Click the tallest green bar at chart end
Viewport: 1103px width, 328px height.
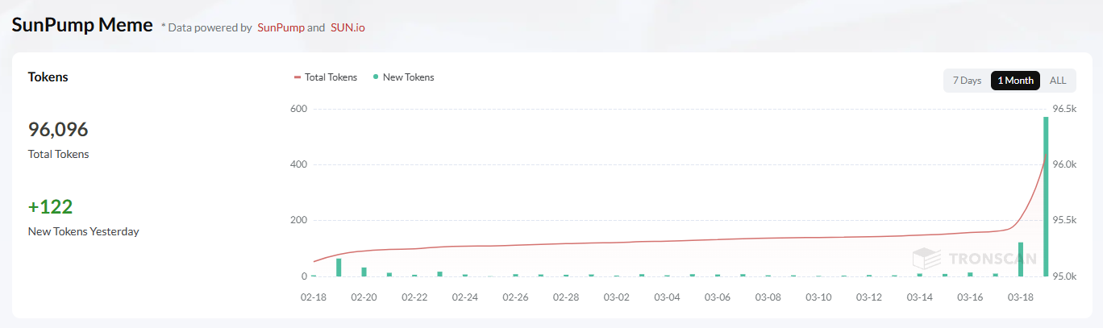pyautogui.click(x=1046, y=197)
